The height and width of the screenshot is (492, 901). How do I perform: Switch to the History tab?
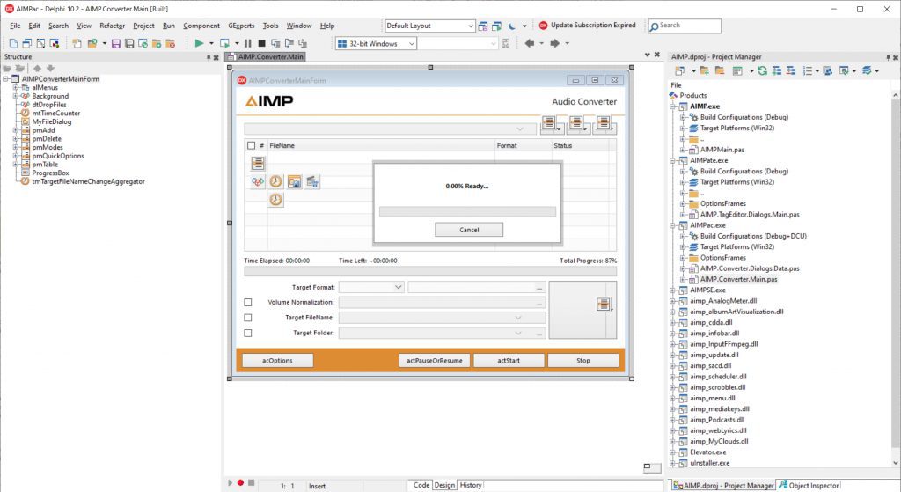click(x=471, y=485)
